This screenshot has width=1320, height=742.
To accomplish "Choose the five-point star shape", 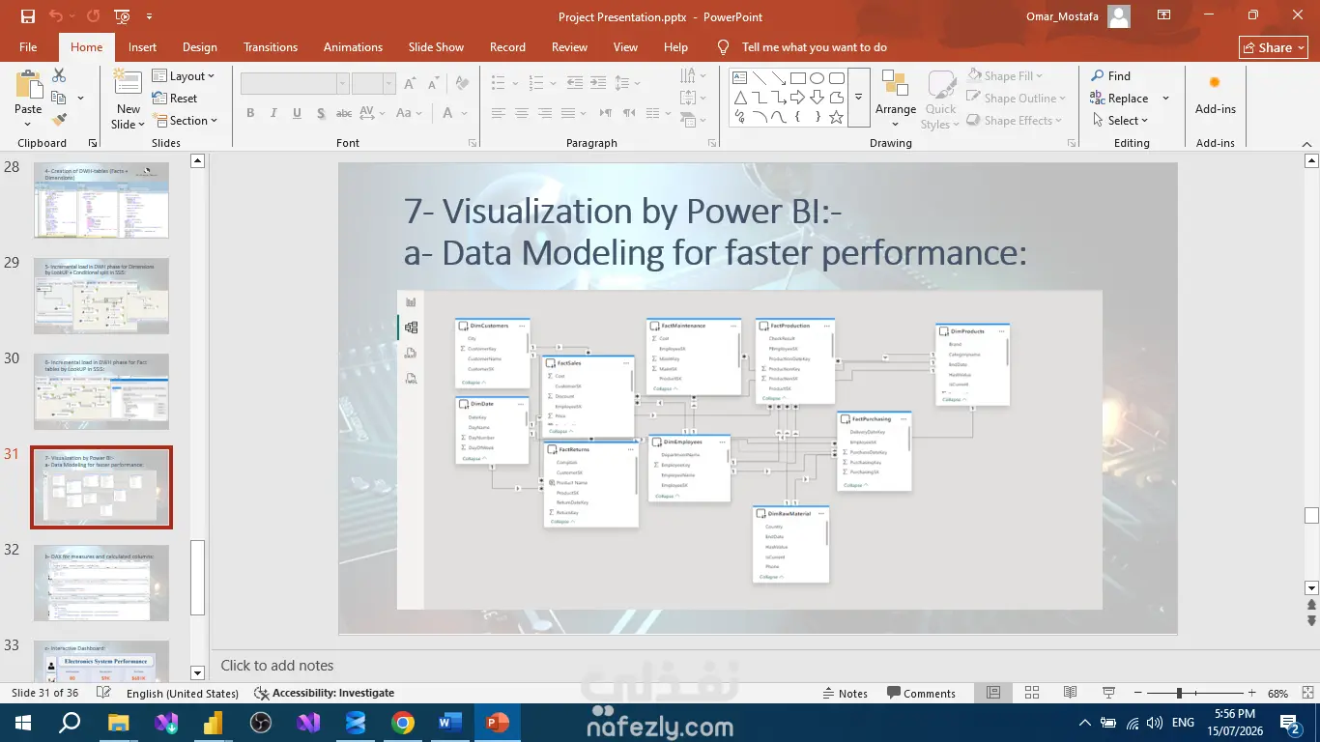I will coord(837,117).
